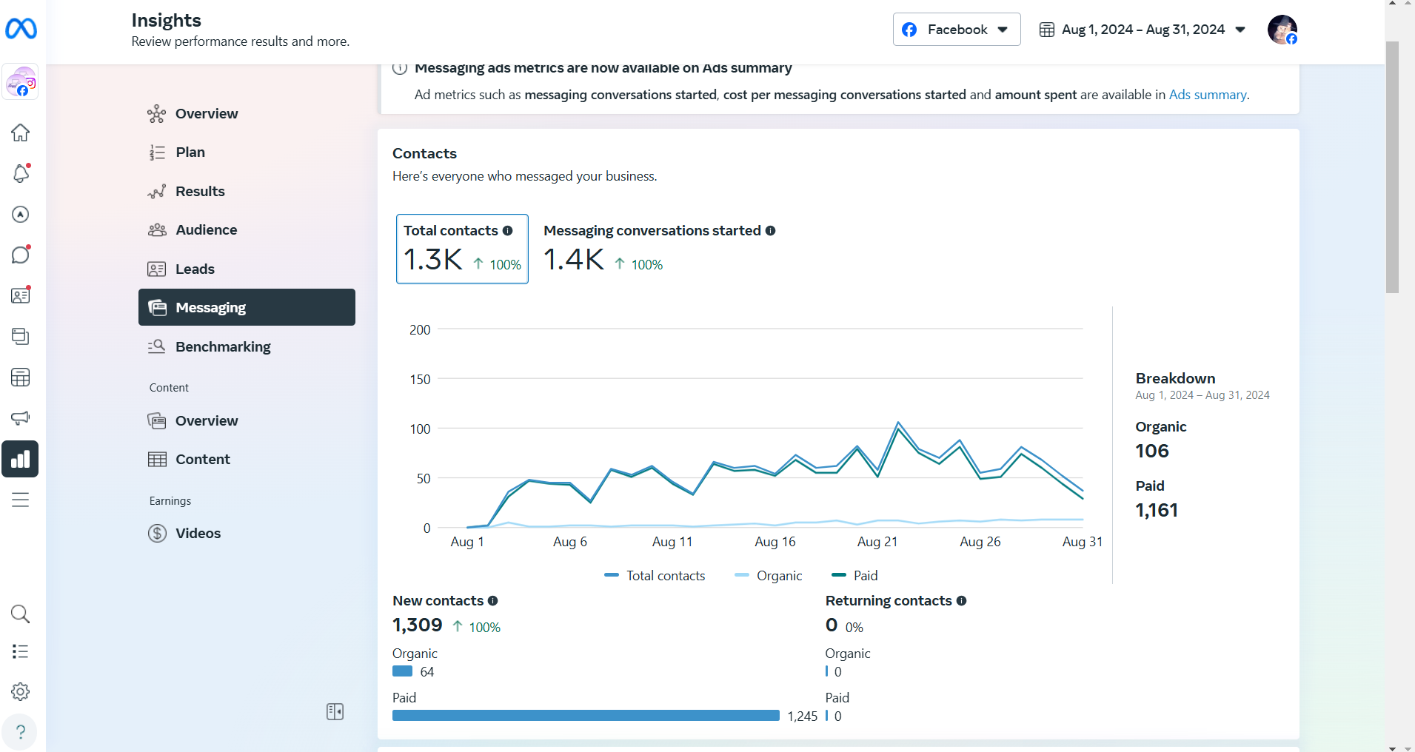Click the Help question mark icon

tap(21, 731)
